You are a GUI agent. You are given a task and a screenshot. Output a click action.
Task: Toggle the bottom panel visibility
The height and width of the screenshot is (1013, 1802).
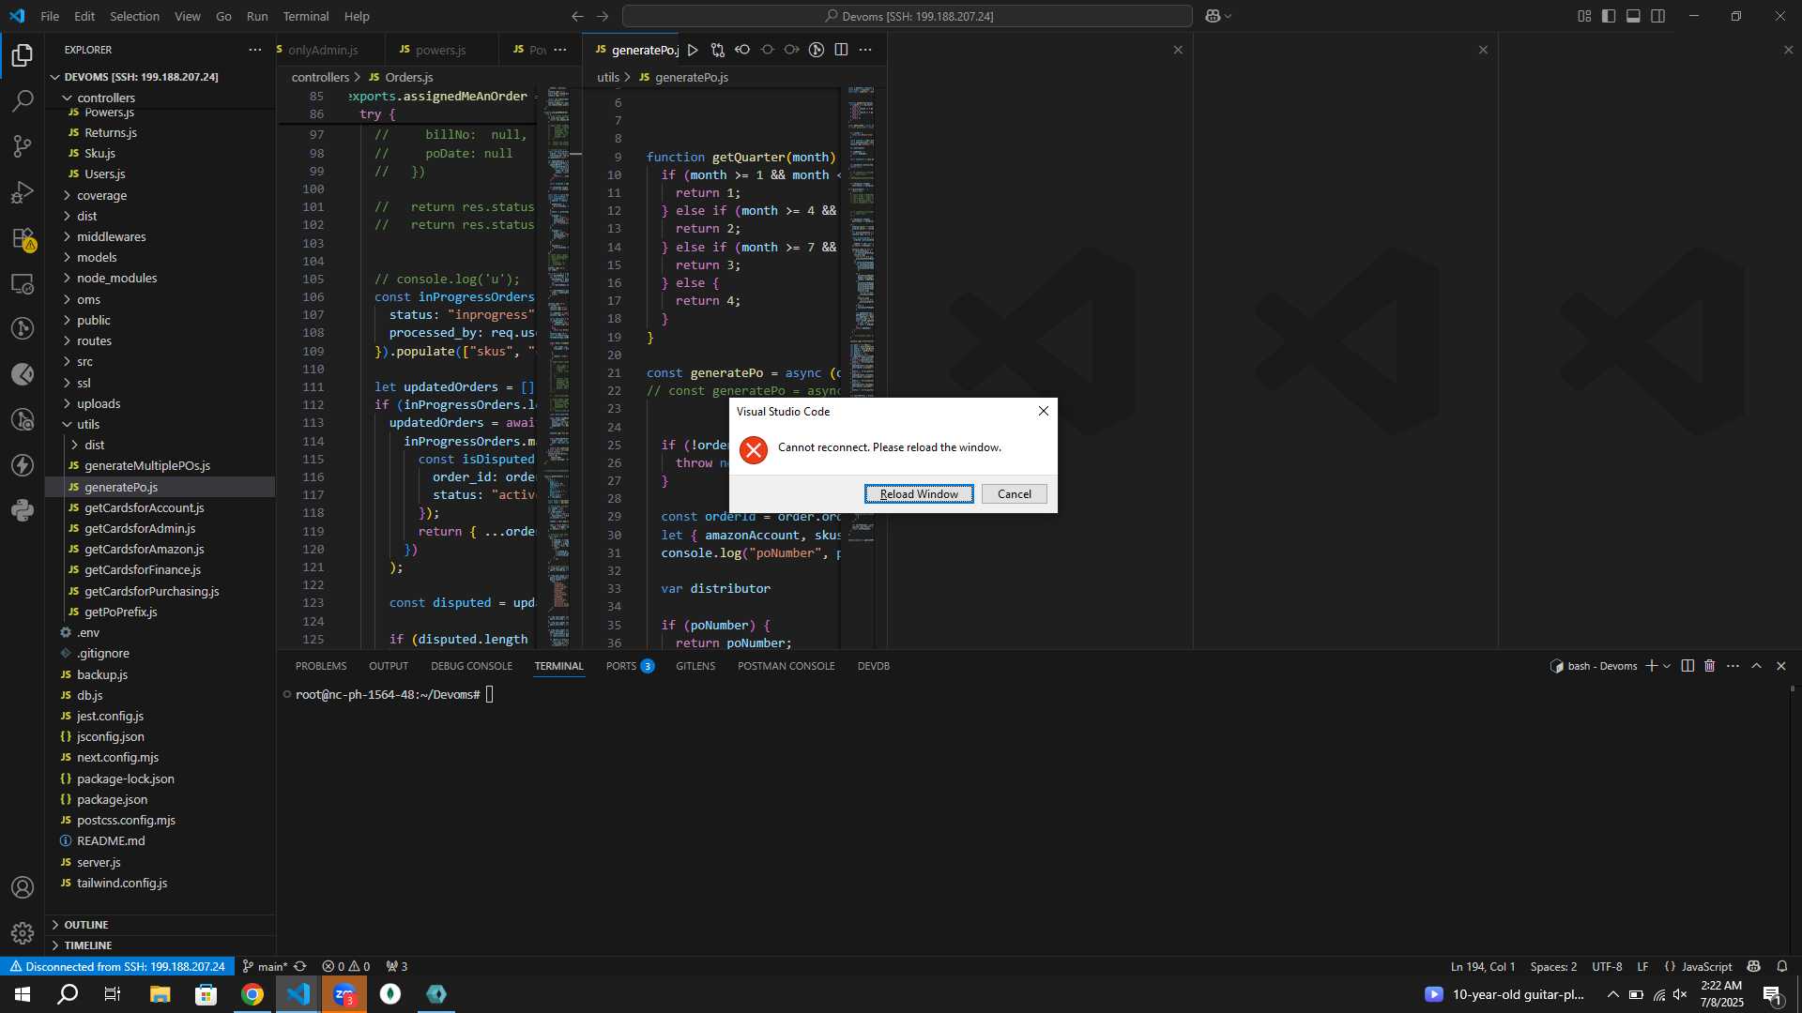coord(1633,16)
